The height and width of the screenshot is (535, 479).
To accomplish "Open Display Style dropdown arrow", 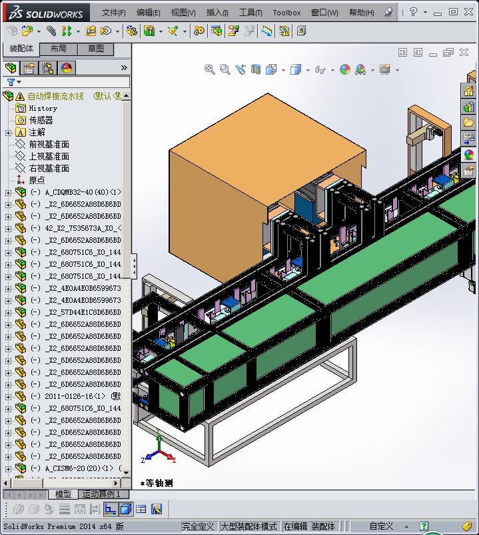I will coord(308,70).
